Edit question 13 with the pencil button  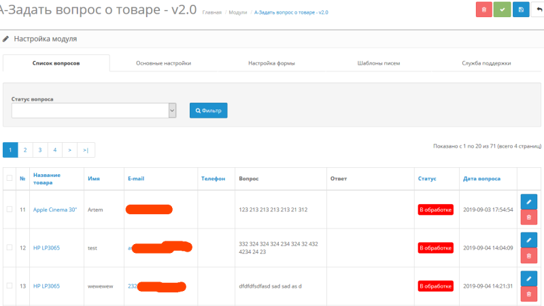point(529,278)
